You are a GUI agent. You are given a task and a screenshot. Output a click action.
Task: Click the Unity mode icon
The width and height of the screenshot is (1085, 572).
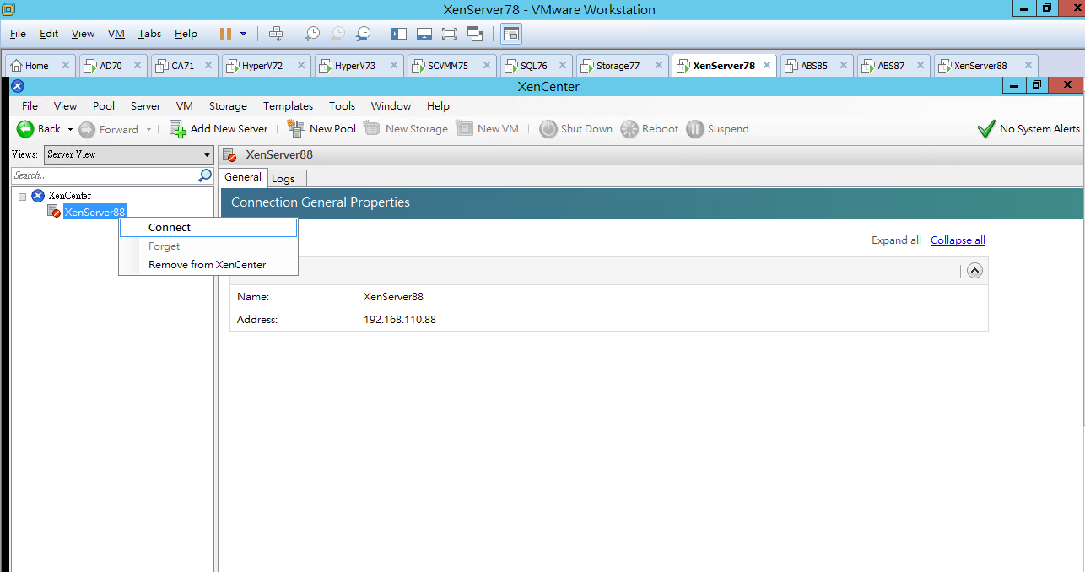coord(474,34)
